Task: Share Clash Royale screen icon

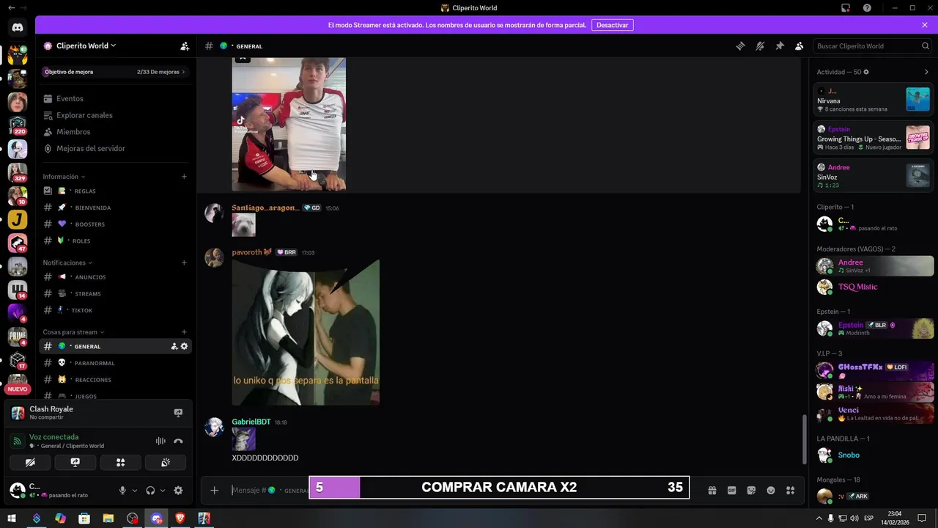Action: tap(177, 413)
